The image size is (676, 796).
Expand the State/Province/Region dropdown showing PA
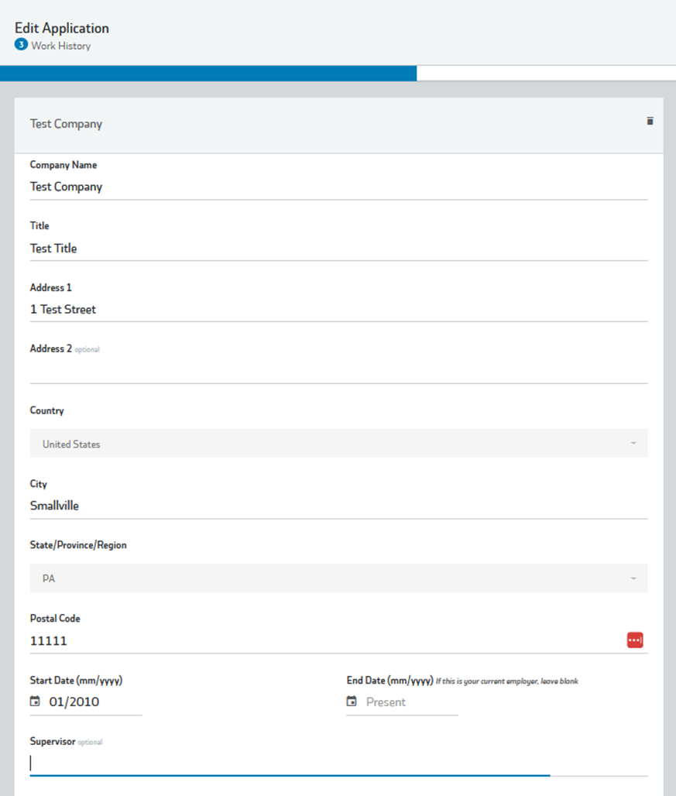[x=338, y=578]
